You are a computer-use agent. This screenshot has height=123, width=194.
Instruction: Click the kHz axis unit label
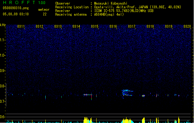(x=3, y=25)
